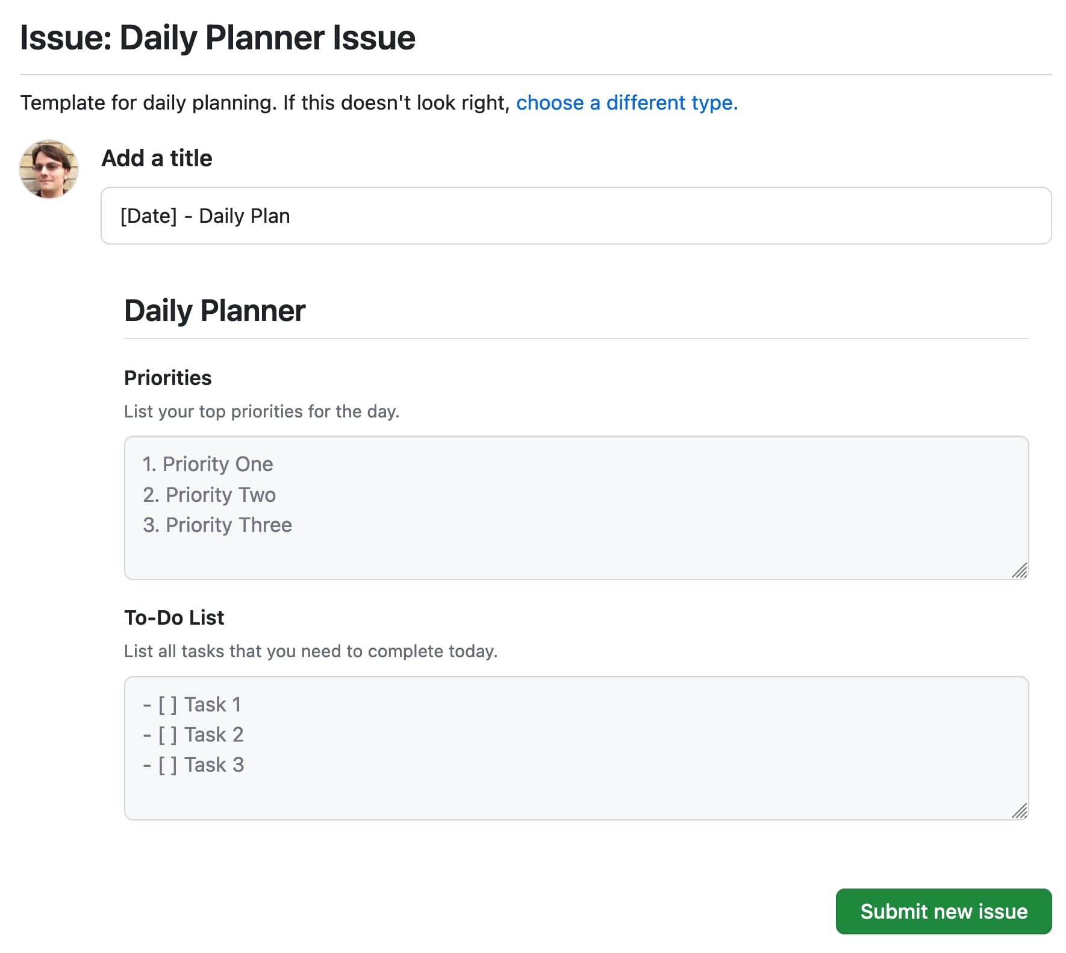1066x953 pixels.
Task: Open the "choose a different type" link
Action: 626,103
